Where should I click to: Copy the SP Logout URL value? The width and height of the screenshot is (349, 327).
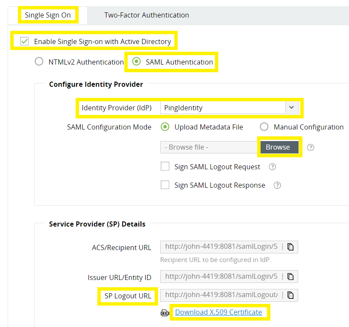[291, 295]
